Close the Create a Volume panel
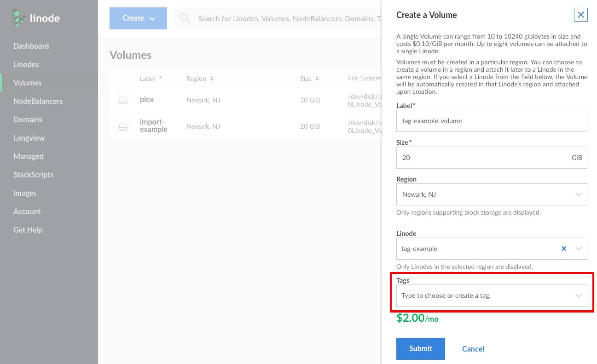This screenshot has height=364, width=597. click(580, 15)
